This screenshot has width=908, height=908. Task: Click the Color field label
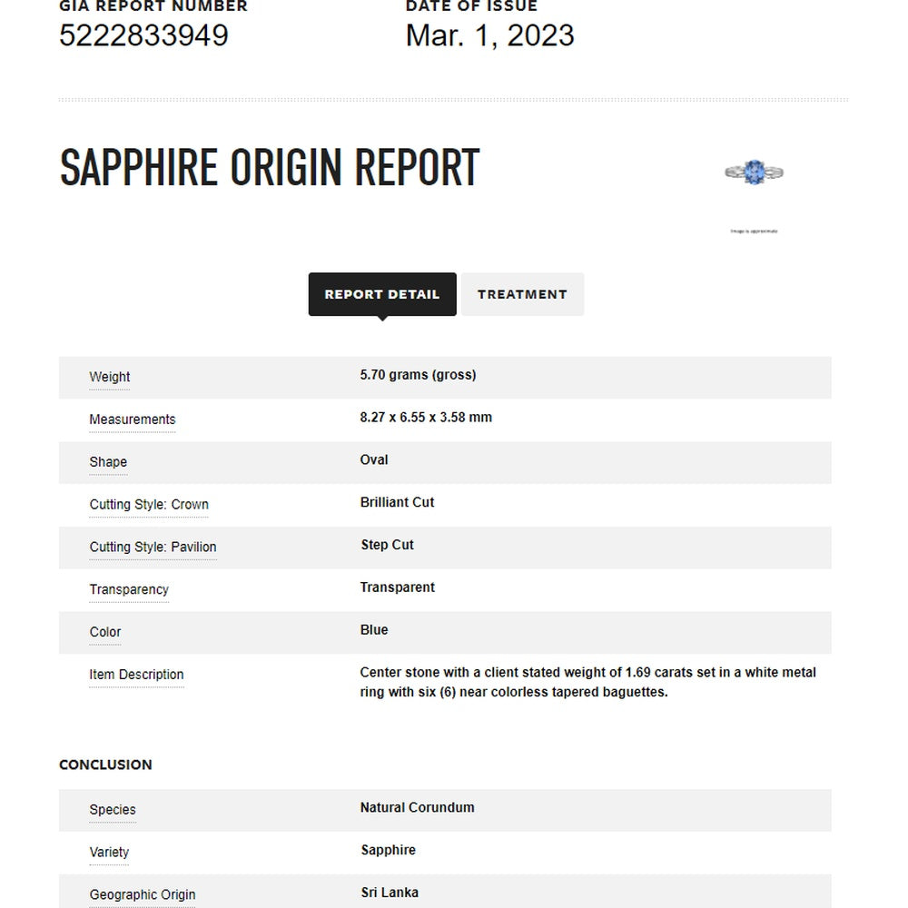click(104, 632)
